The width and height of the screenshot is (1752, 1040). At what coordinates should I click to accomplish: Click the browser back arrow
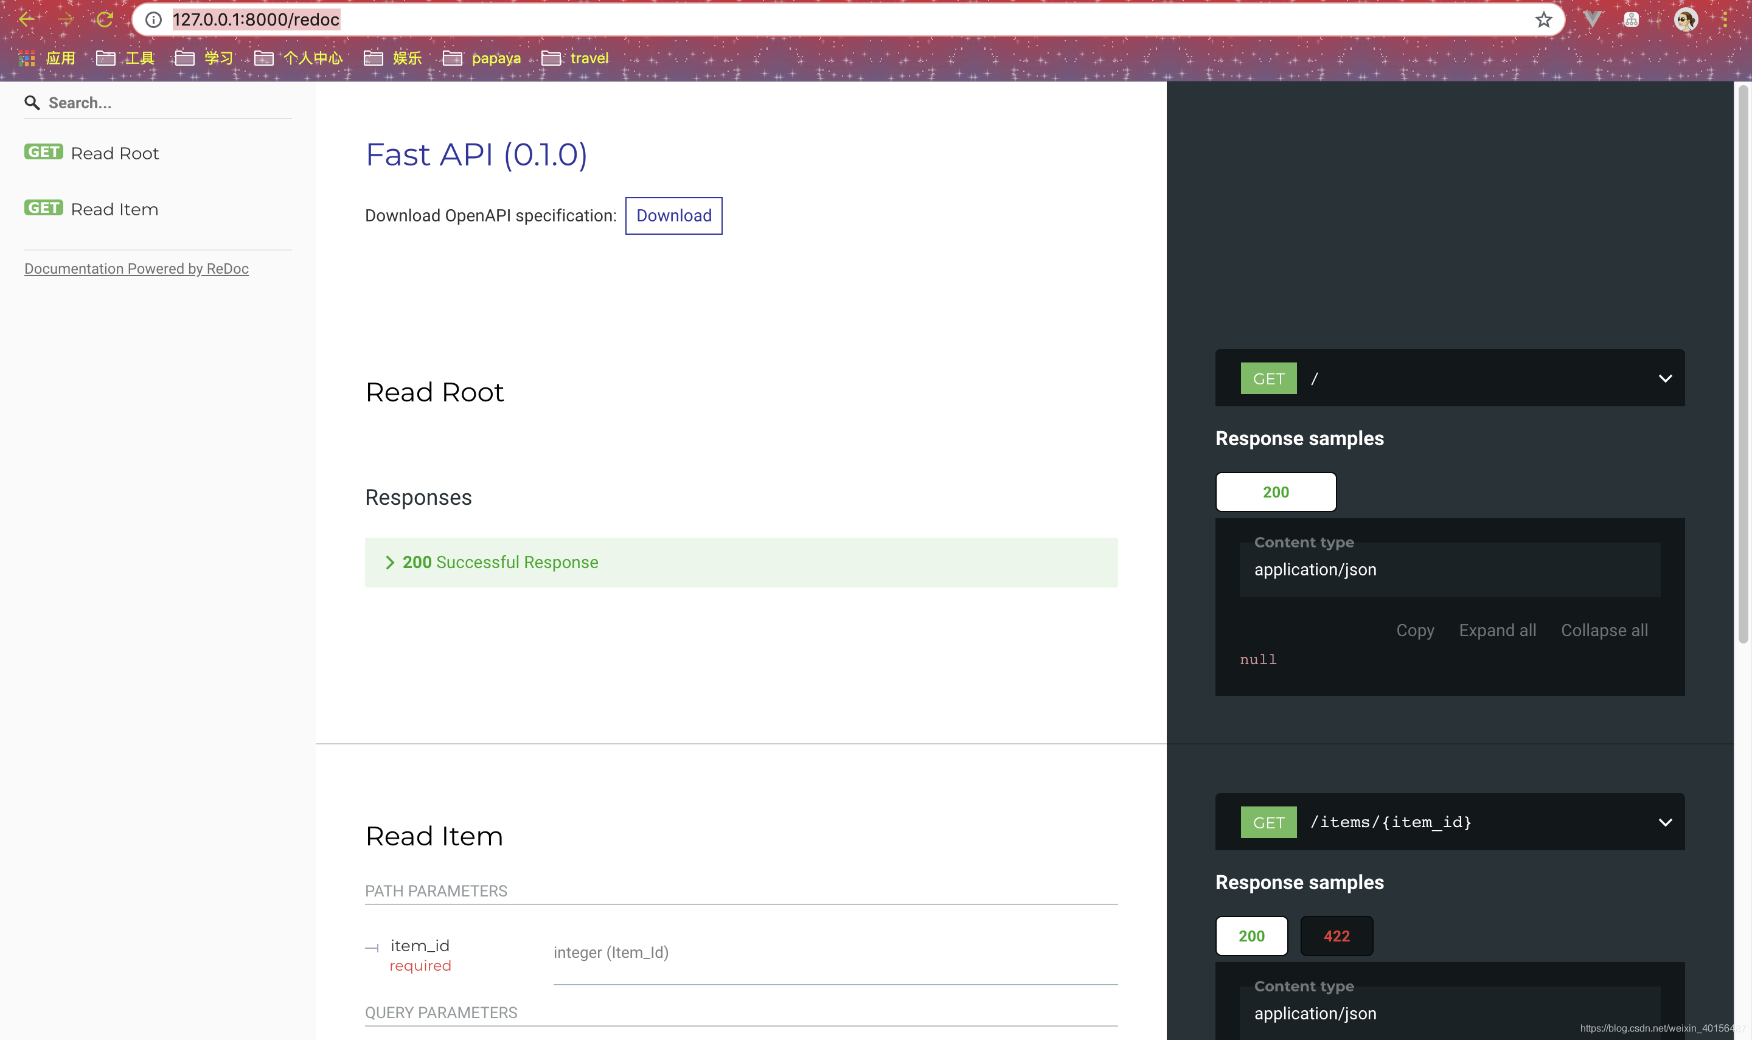[27, 19]
